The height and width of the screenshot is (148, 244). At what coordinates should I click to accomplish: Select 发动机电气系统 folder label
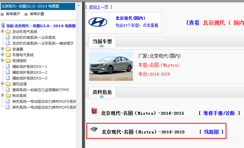point(25,32)
